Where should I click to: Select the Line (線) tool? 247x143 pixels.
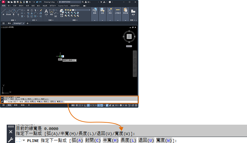tap(3, 12)
